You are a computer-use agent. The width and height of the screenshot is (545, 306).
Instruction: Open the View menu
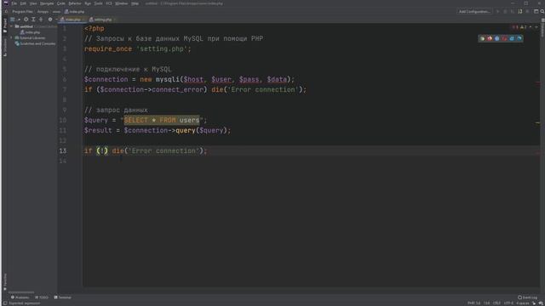pos(33,3)
